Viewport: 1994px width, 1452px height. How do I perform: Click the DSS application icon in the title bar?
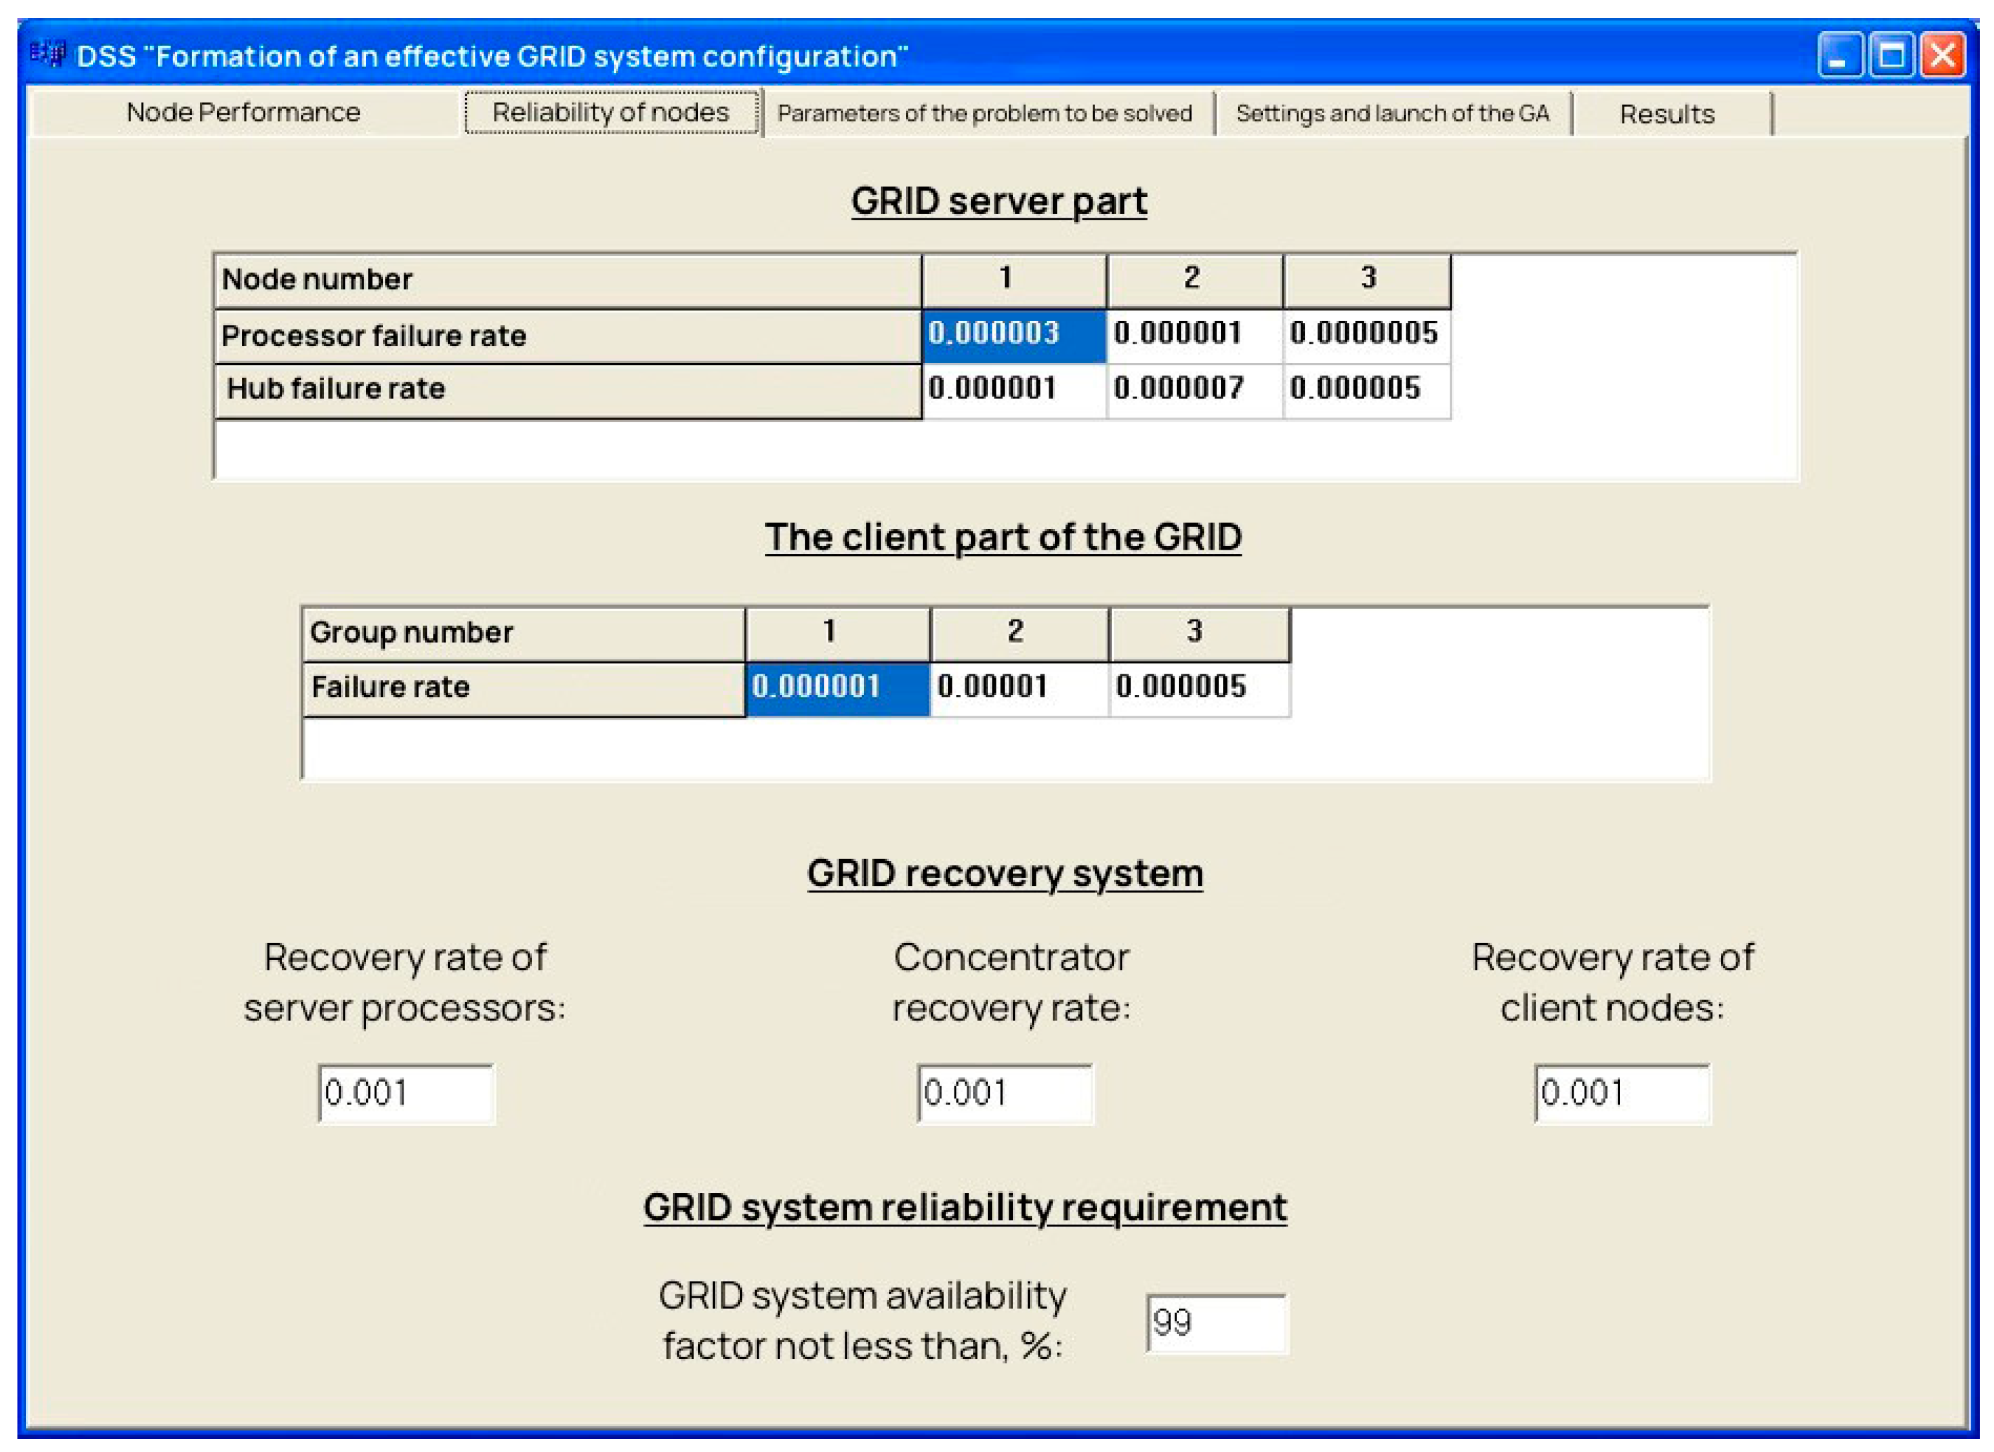(x=48, y=54)
